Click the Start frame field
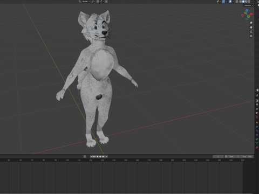The image size is (259, 194). tap(235, 157)
